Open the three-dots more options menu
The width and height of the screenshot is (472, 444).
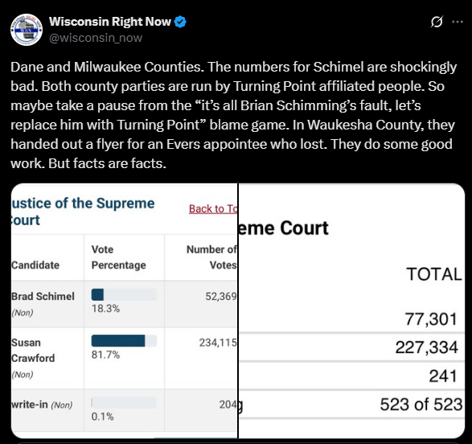(458, 22)
